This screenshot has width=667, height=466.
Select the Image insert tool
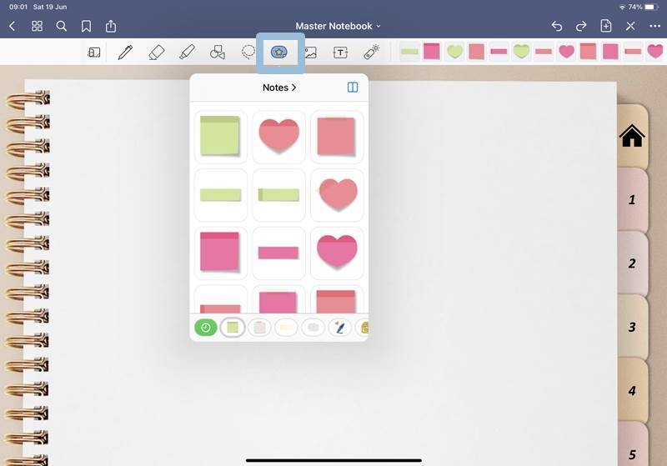(x=310, y=53)
